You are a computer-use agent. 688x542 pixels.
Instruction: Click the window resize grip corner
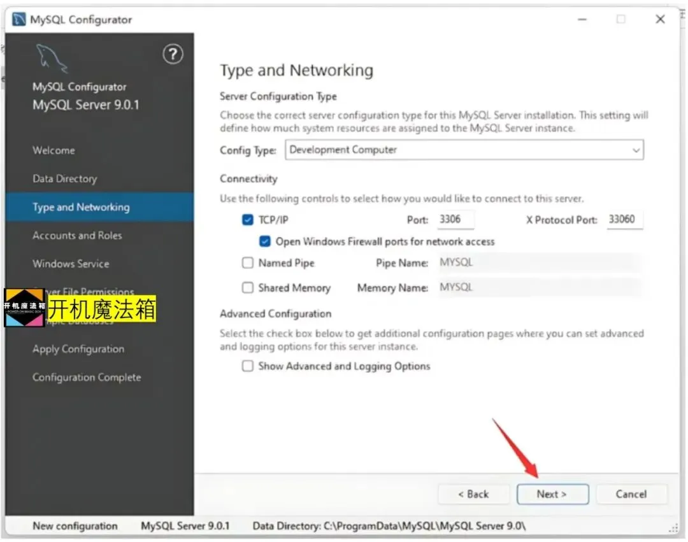[673, 527]
